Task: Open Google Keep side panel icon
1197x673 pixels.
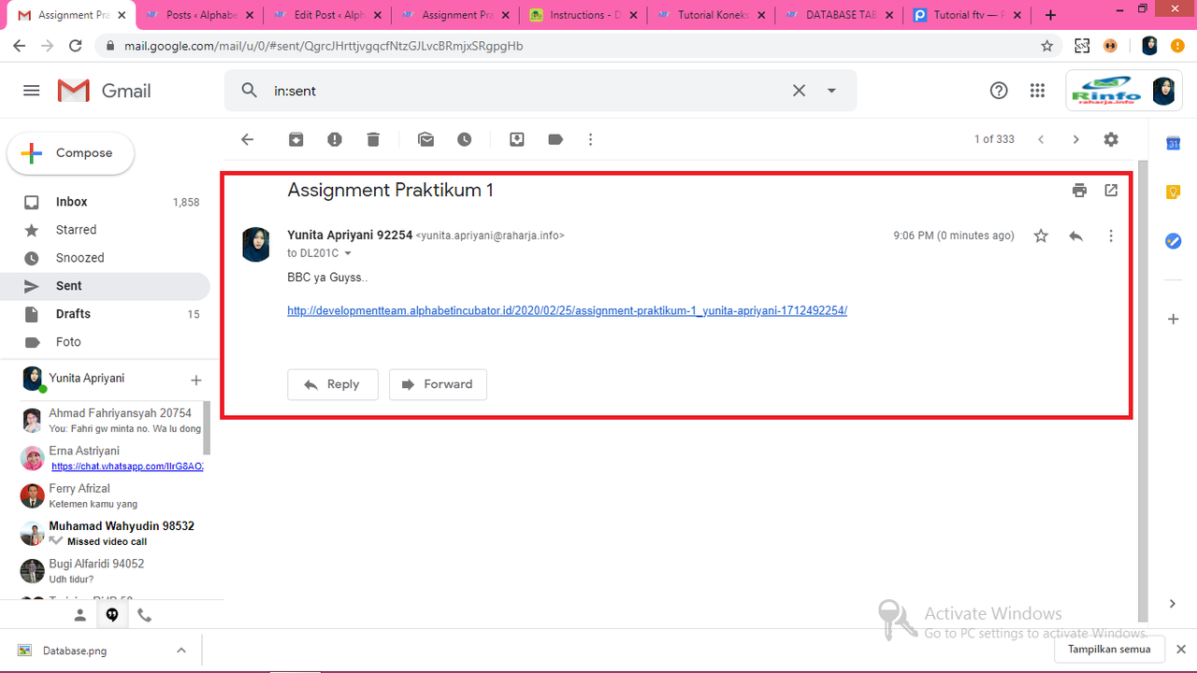Action: pyautogui.click(x=1173, y=192)
